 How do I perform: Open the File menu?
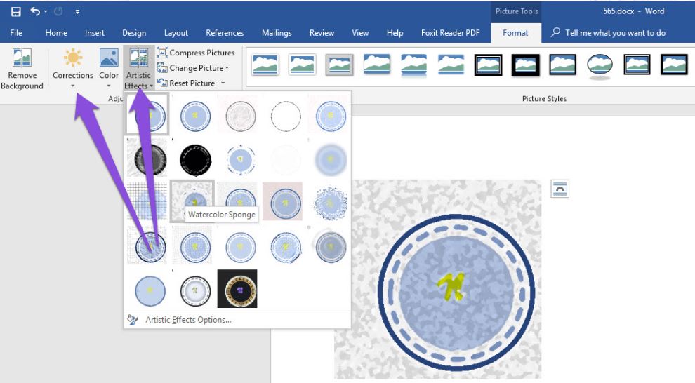(16, 33)
